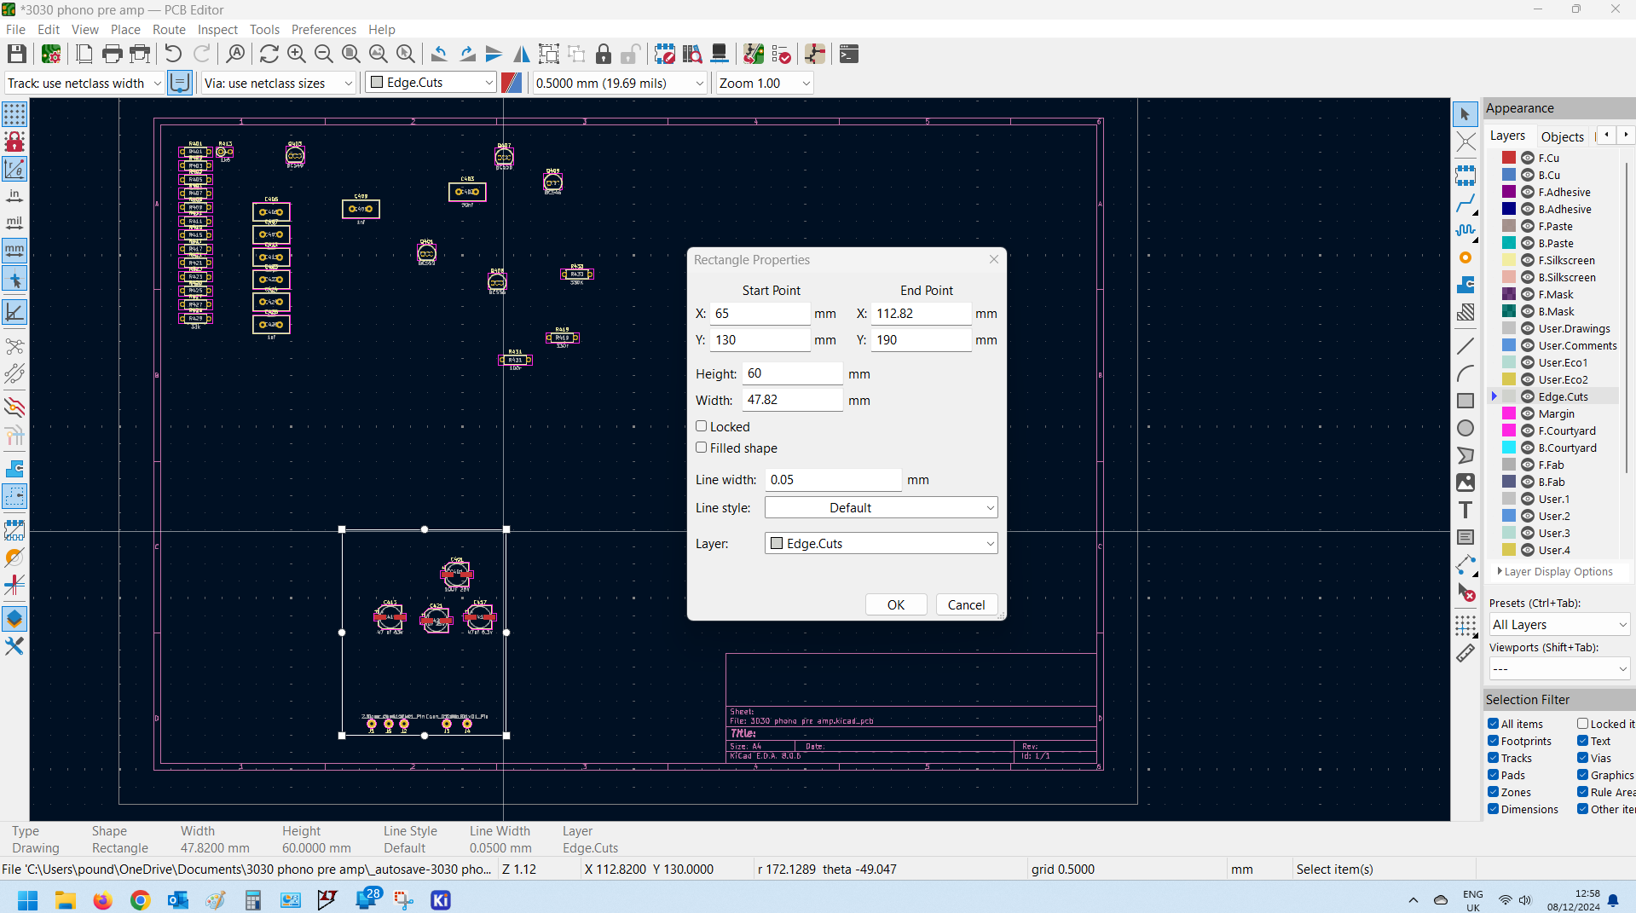This screenshot has height=913, width=1636.
Task: Open Zoom 1.00 dropdown
Action: click(765, 83)
